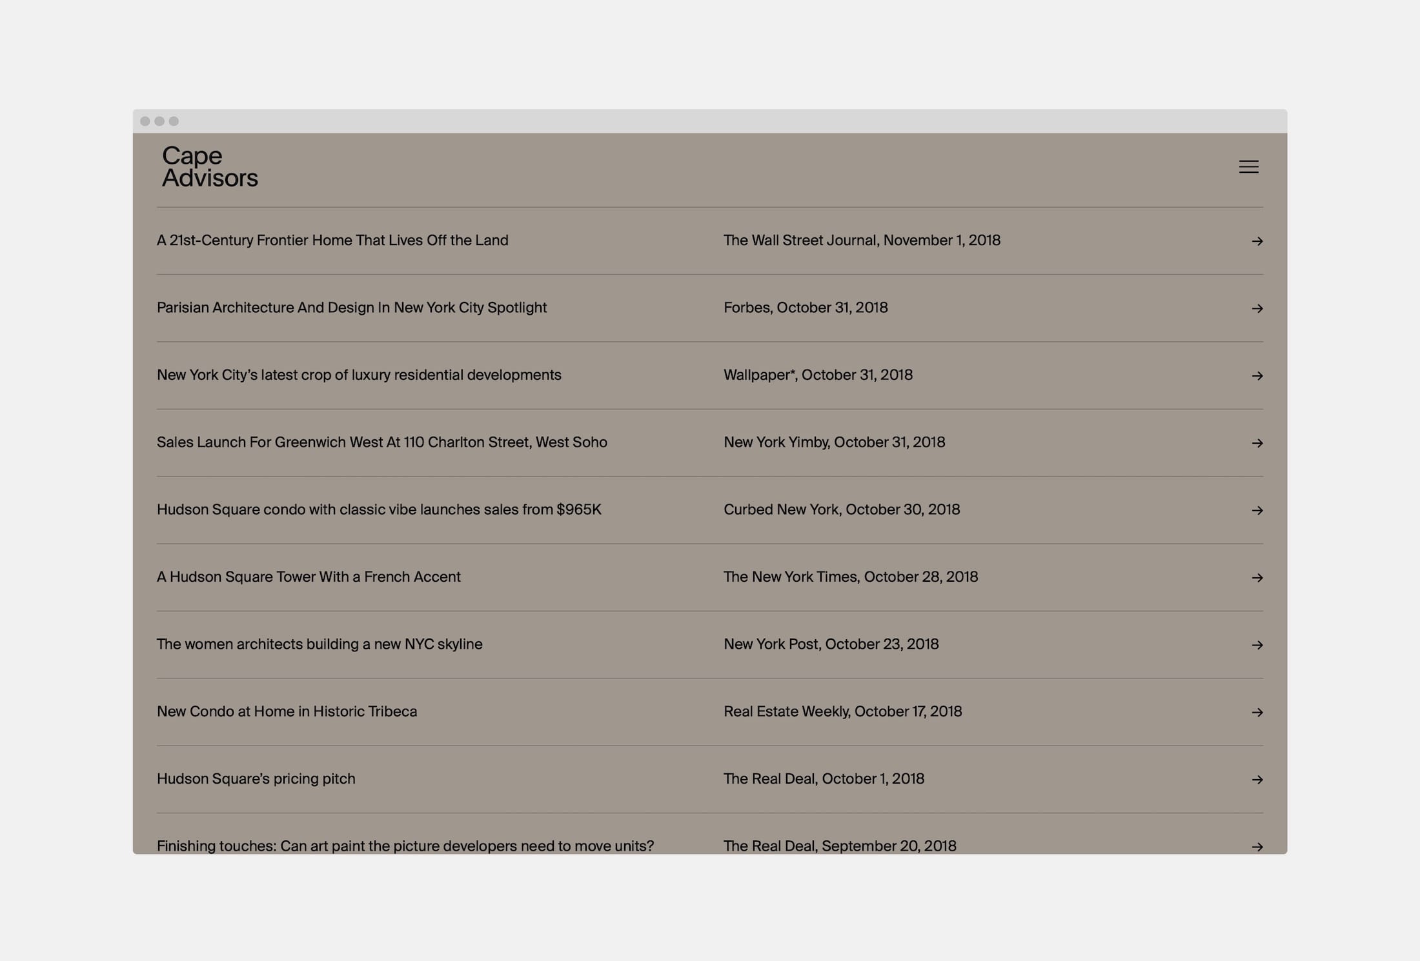
Task: Open 'Finishing touches: Can art paint' article
Action: point(405,846)
